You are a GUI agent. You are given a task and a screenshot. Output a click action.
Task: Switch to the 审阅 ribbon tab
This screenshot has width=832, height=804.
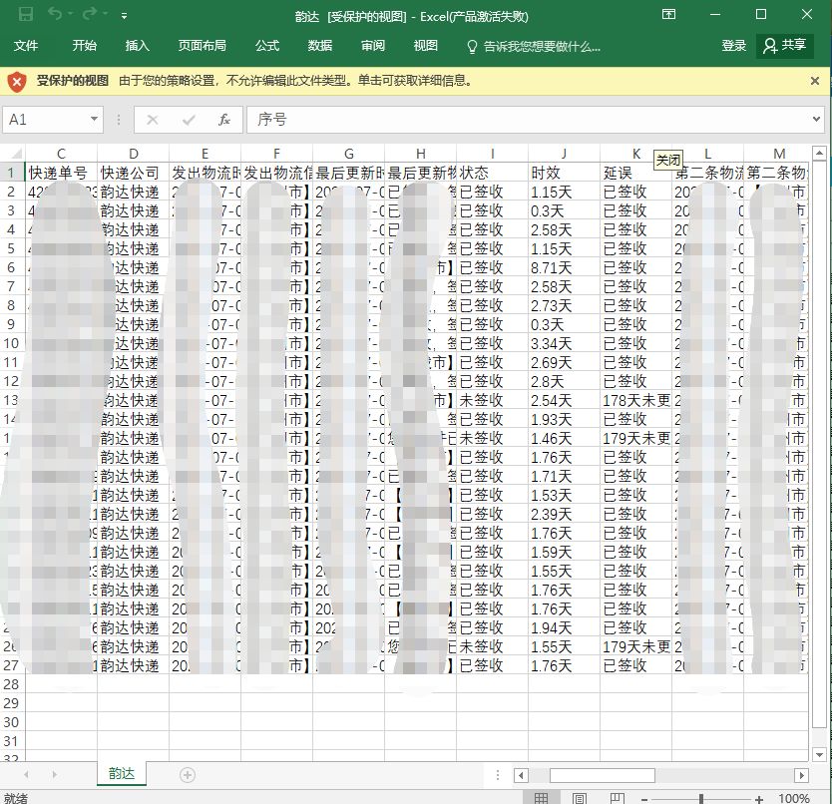(x=373, y=46)
